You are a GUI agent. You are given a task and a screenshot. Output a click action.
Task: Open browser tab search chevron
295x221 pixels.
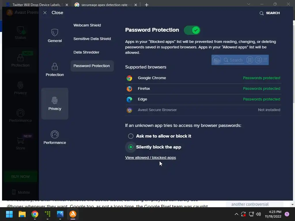coord(249,4)
